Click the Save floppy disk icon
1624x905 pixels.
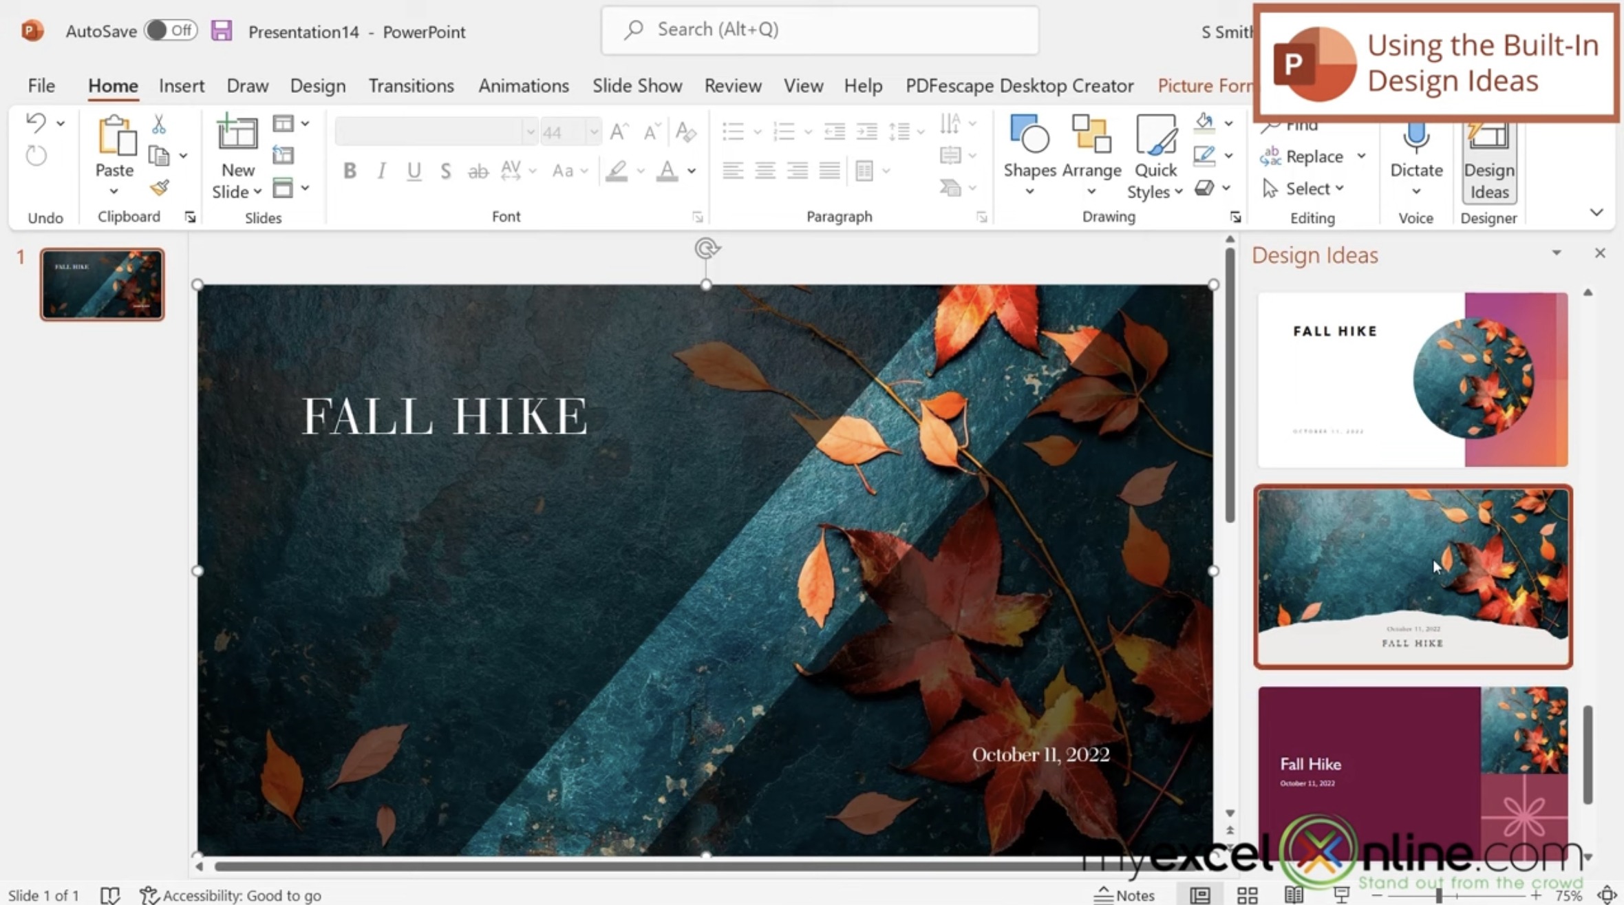pyautogui.click(x=222, y=31)
